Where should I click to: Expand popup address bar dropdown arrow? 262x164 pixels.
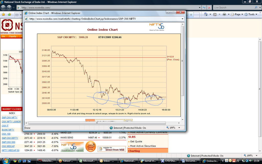[x=182, y=19]
